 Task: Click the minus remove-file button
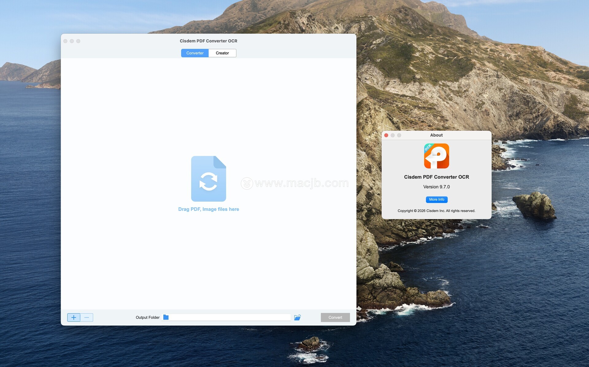(87, 317)
